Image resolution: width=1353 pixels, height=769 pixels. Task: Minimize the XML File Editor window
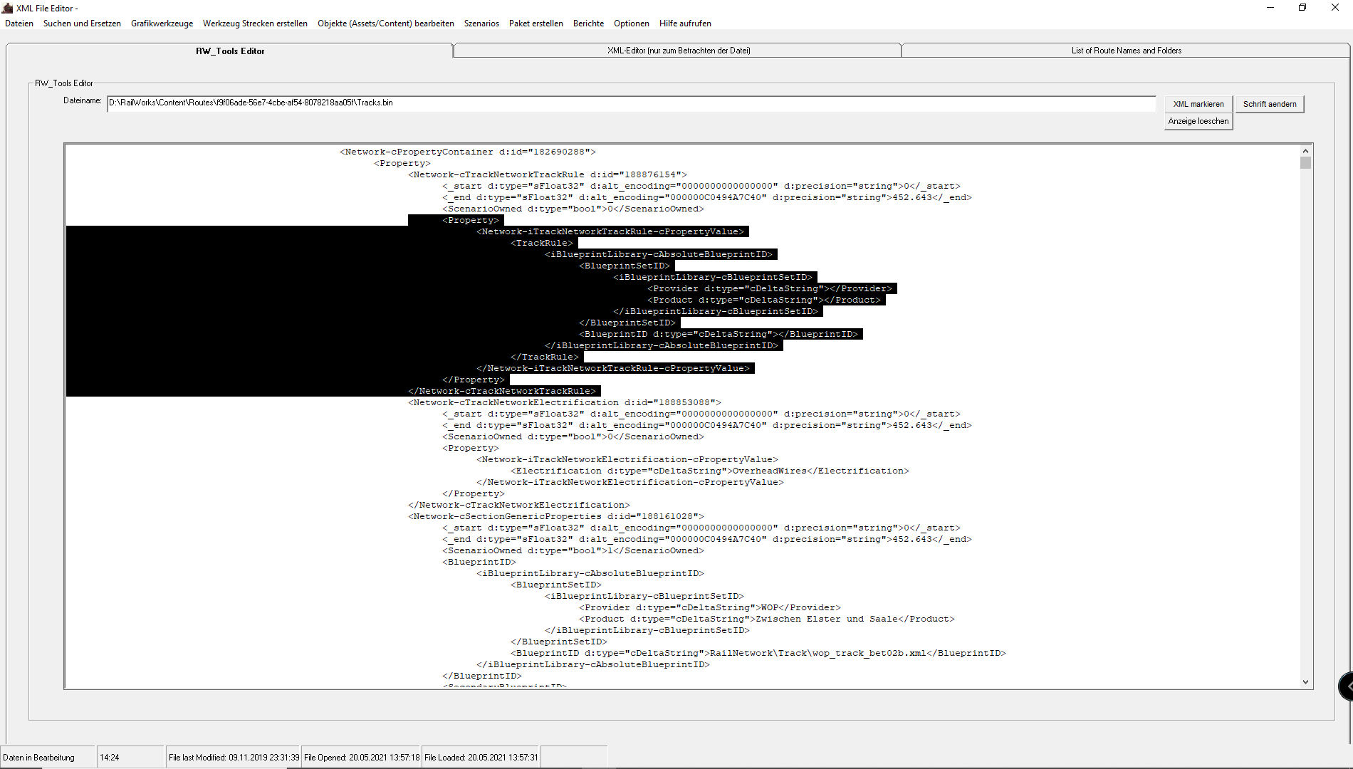coord(1270,8)
